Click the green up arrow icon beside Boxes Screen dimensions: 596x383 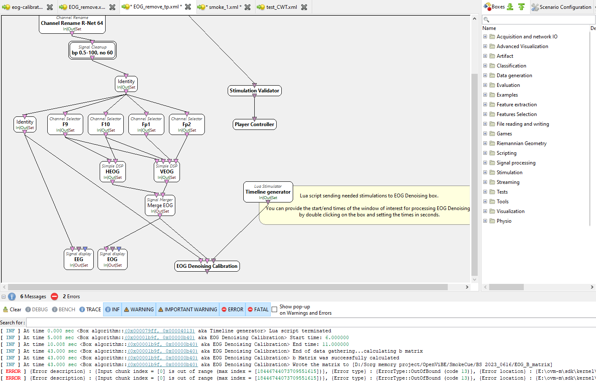click(x=521, y=7)
